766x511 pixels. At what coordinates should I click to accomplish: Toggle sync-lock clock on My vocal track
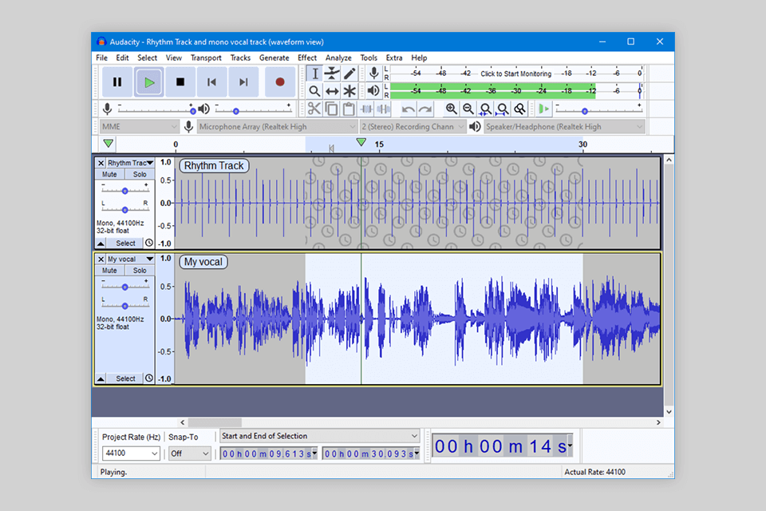[x=149, y=378]
